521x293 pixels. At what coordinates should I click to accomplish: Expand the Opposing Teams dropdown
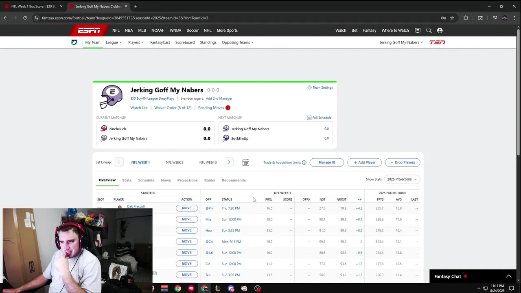(x=238, y=42)
